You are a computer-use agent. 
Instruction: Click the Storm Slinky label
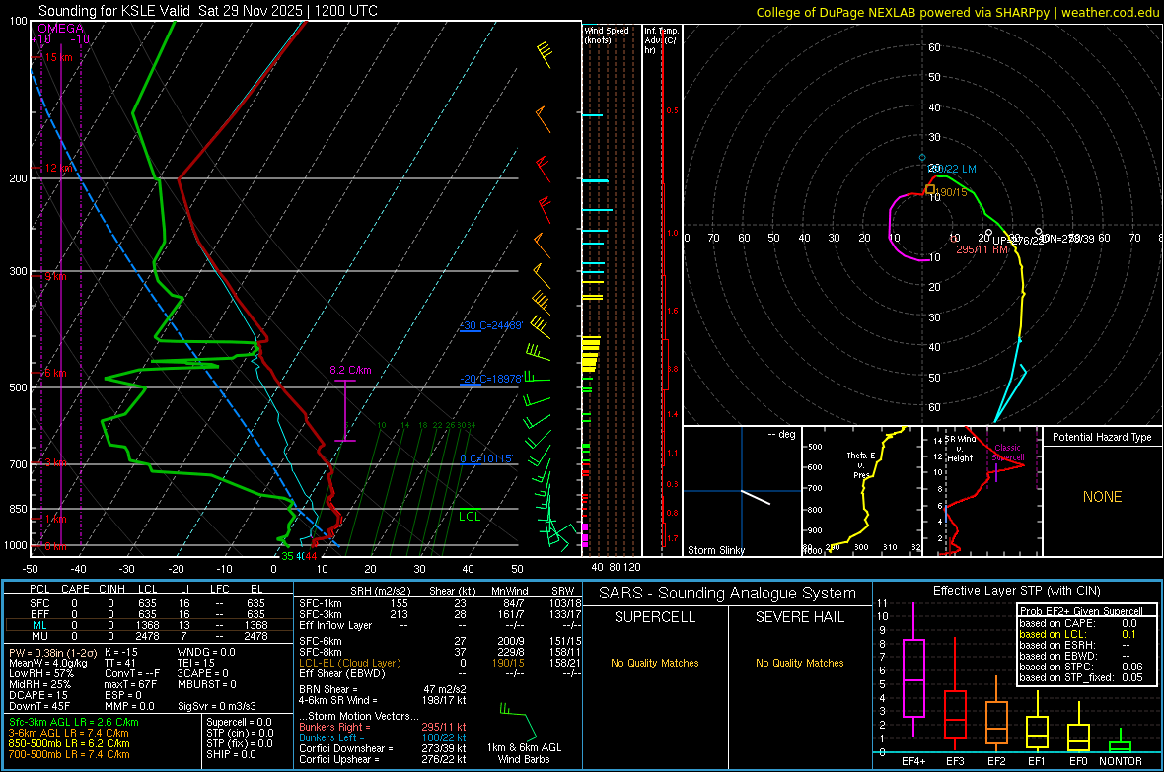(x=715, y=550)
